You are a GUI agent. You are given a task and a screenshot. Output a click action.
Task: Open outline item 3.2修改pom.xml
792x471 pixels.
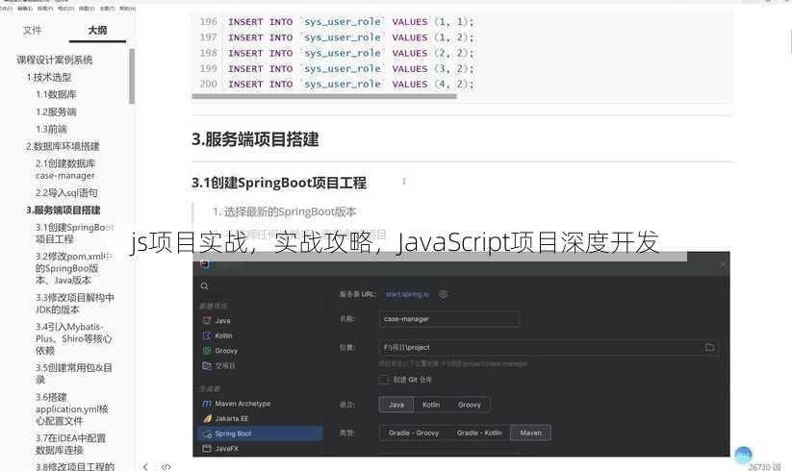pos(74,268)
